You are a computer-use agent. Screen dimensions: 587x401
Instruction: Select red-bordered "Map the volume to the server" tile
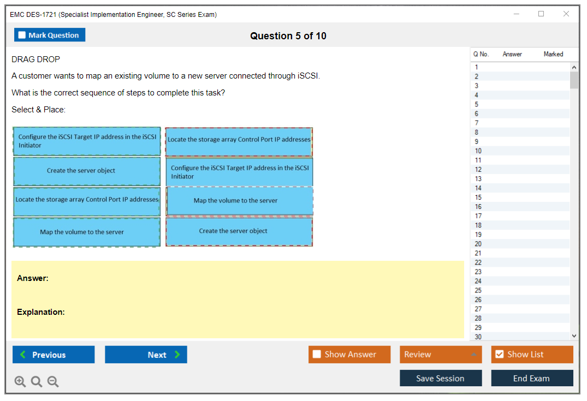(239, 201)
